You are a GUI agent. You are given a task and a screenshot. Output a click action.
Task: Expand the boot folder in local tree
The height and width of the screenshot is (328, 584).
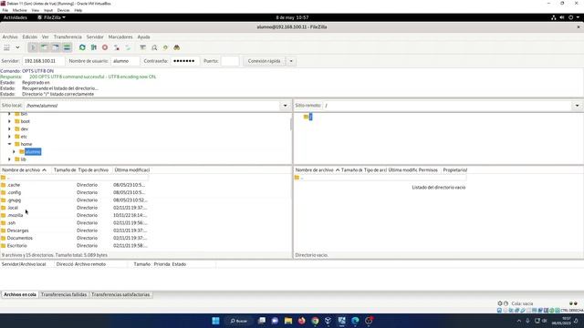9,121
